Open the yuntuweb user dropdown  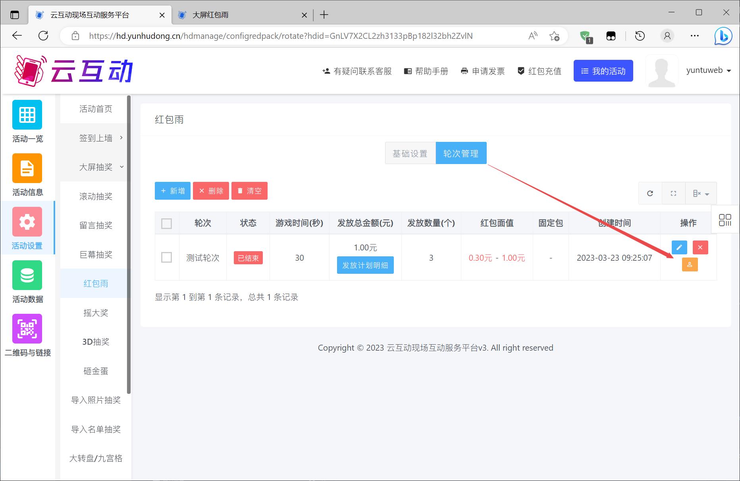click(x=708, y=71)
